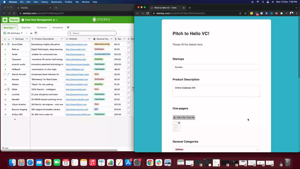This screenshot has width=300, height=169.
Task: Open the Raised amount column dropdown arrow
Action: 124,39
